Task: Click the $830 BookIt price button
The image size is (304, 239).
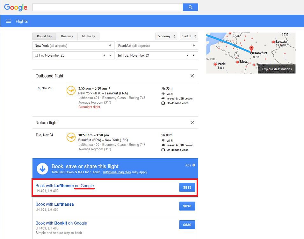Action: pyautogui.click(x=187, y=225)
